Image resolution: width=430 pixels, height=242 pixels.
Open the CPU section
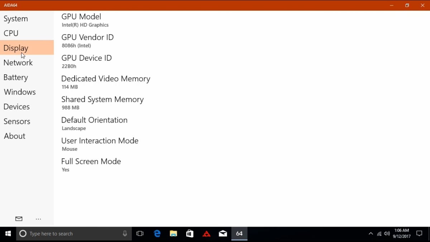click(27, 33)
